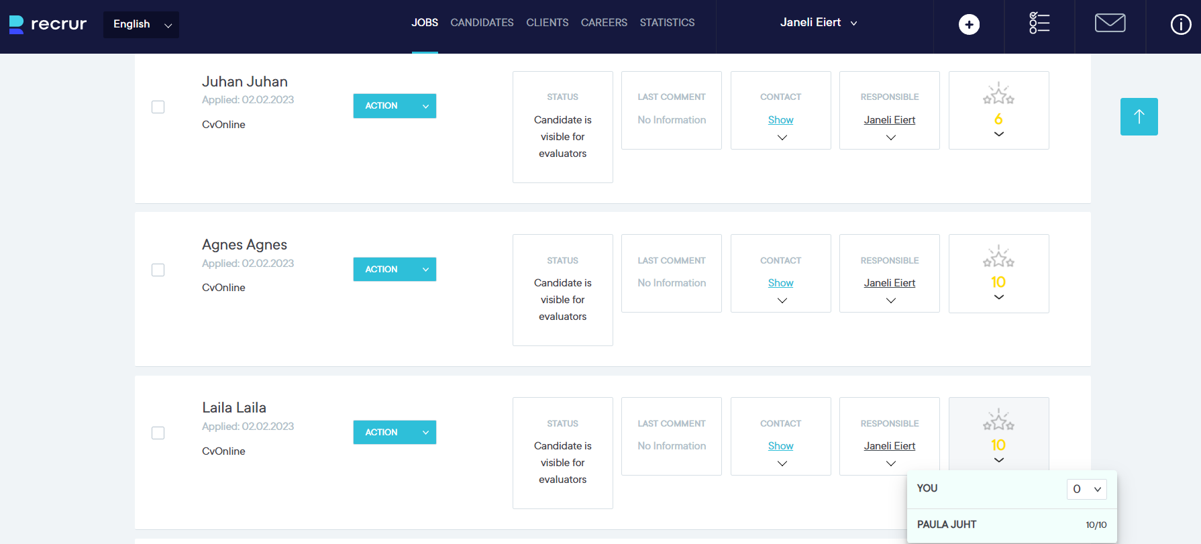Show contact details for Juhan Juhan
Viewport: 1201px width, 544px height.
(x=780, y=120)
